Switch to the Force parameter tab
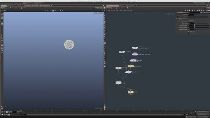Image resolution: width=210 pixels, height=118 pixels. pyautogui.click(x=180, y=19)
